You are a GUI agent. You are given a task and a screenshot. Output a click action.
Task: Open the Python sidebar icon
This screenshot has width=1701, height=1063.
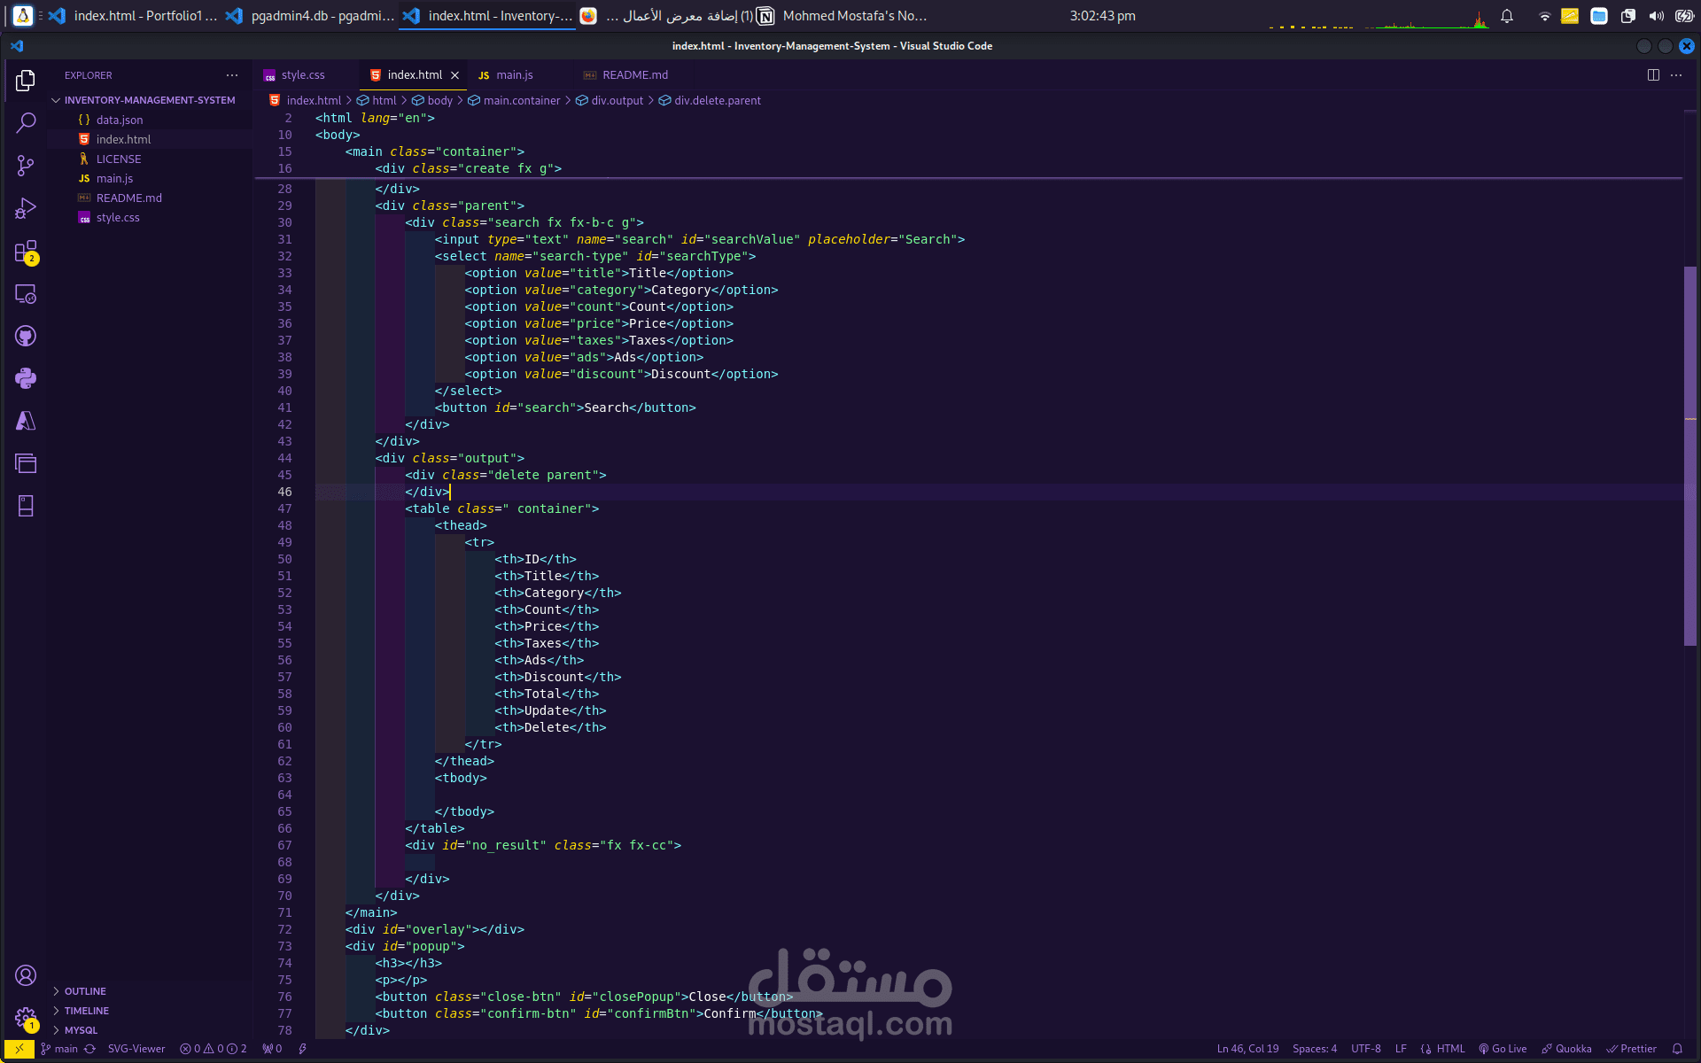(x=26, y=379)
